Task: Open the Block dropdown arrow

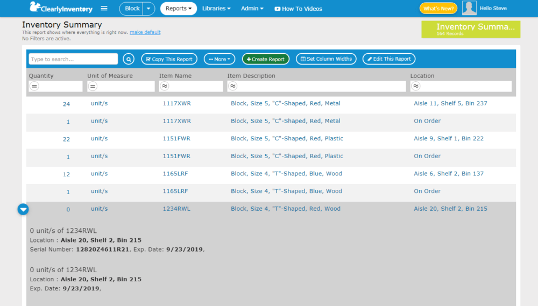Action: [x=148, y=9]
